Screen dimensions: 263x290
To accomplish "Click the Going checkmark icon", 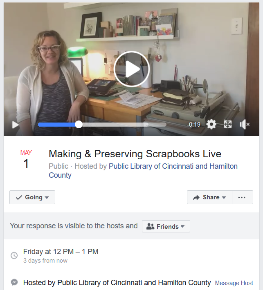I will (19, 198).
